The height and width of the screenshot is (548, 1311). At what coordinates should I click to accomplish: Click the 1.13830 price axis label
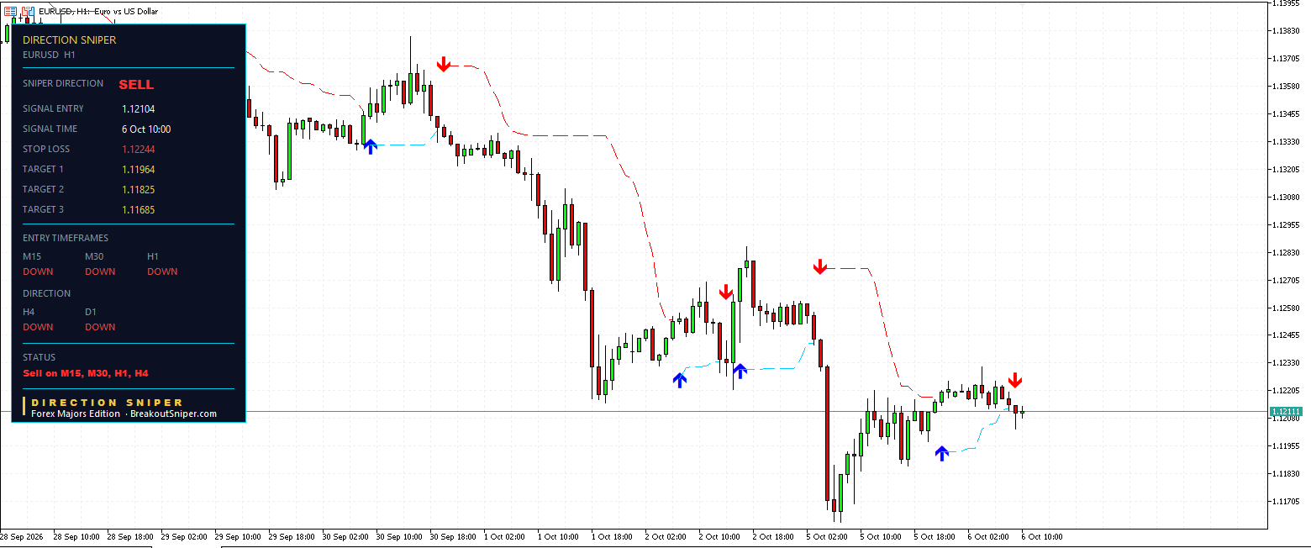point(1287,30)
